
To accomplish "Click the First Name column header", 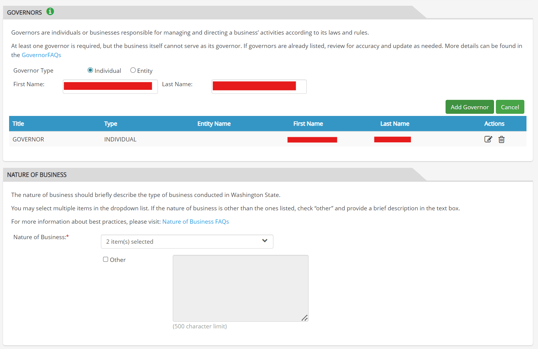I will click(308, 124).
